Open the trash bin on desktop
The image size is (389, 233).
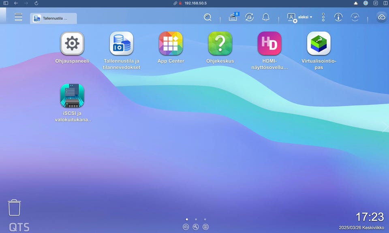[14, 207]
